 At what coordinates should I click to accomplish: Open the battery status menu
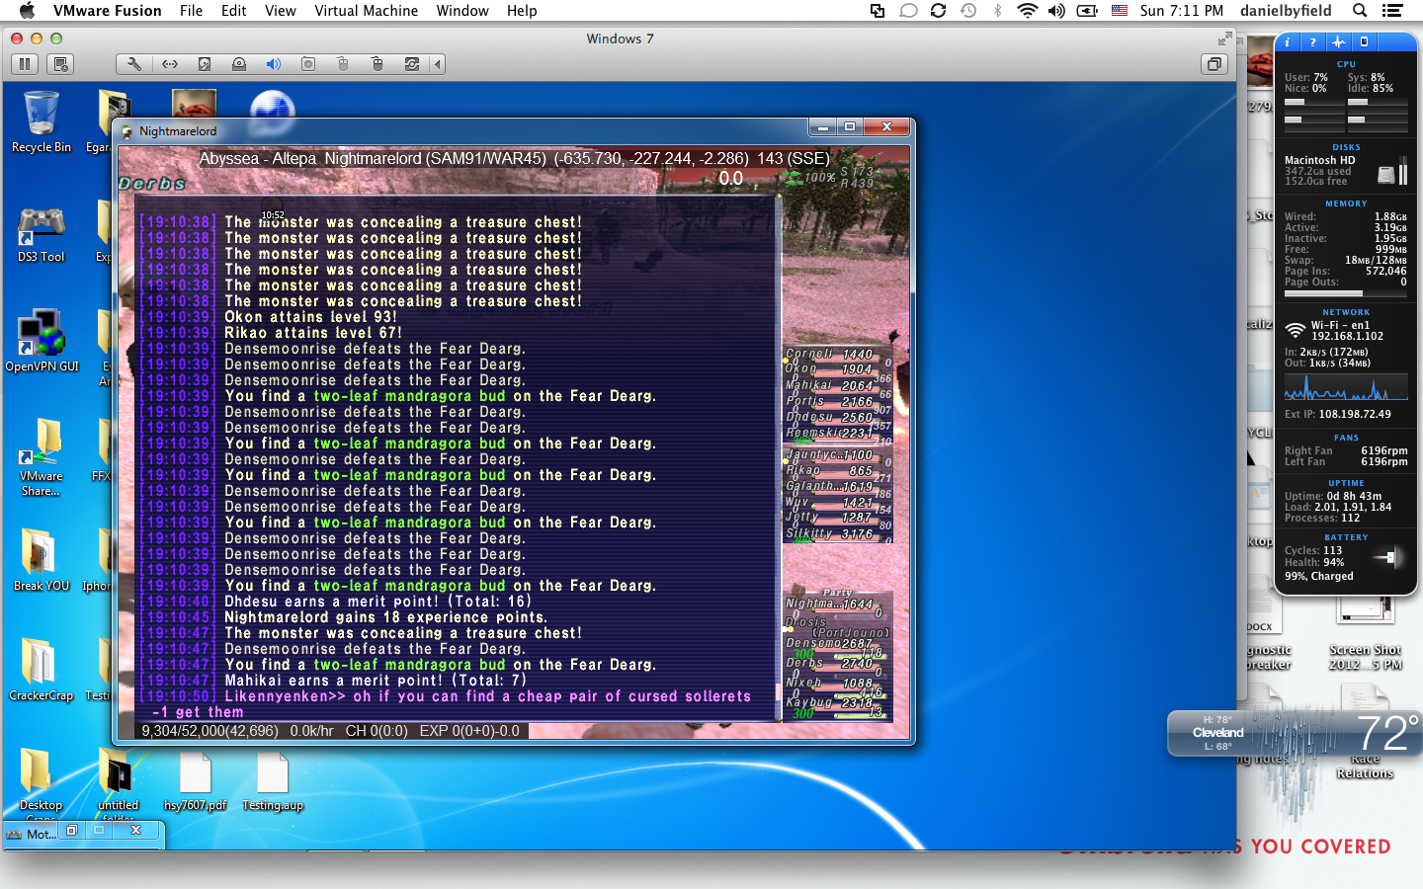click(1087, 11)
